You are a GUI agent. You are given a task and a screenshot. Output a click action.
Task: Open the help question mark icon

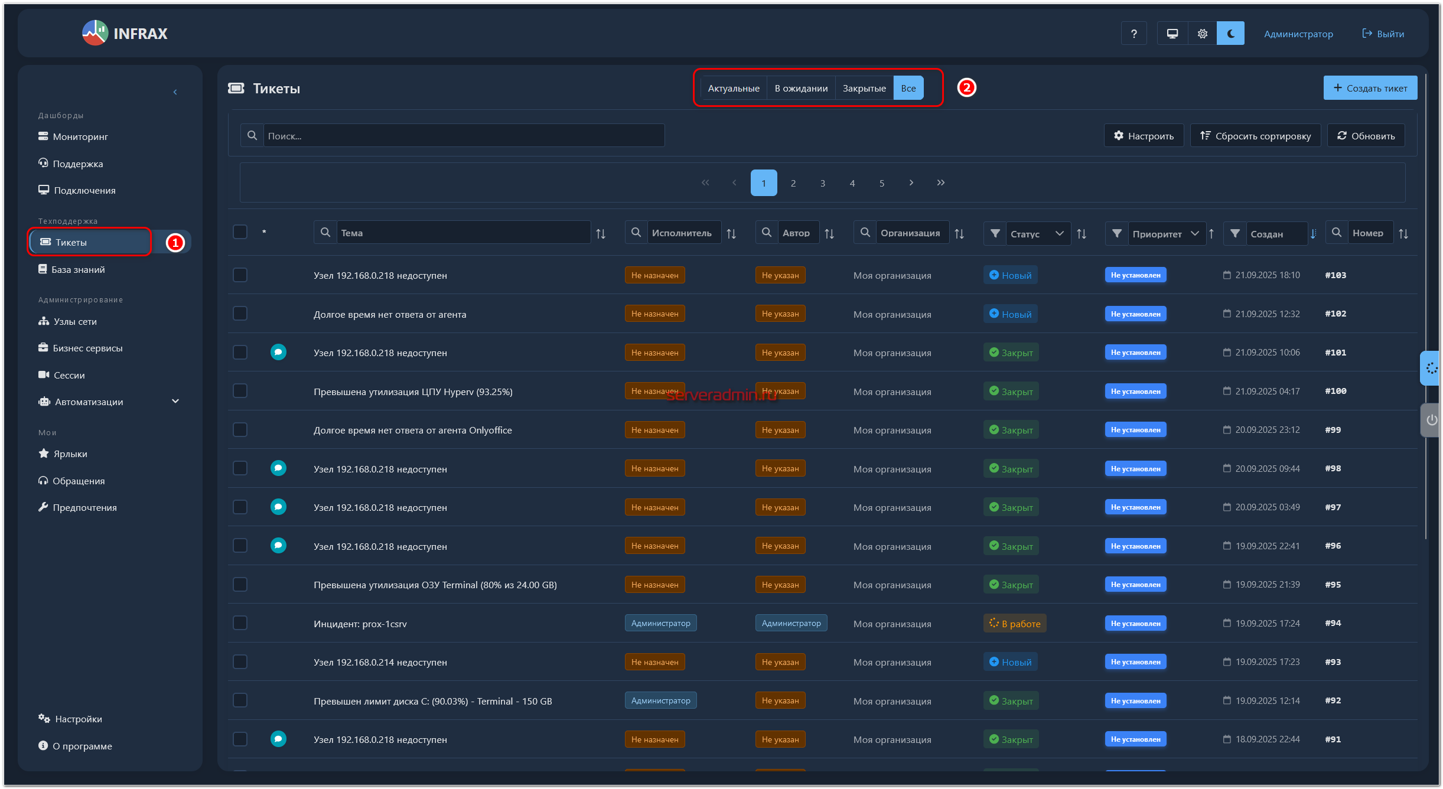coord(1133,34)
